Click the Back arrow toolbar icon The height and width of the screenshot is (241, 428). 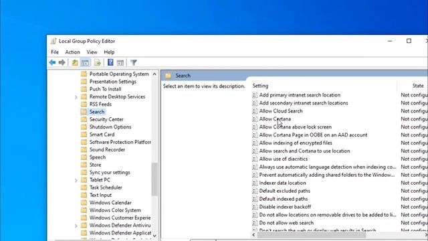click(52, 62)
